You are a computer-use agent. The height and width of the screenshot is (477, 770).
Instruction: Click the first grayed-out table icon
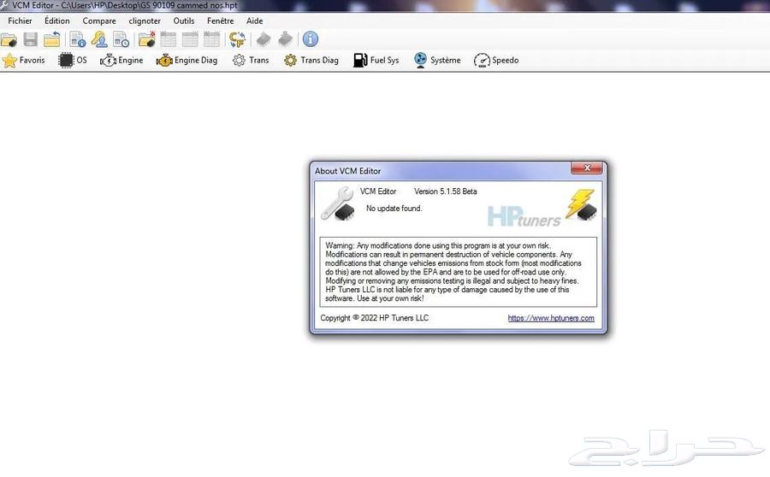[169, 39]
